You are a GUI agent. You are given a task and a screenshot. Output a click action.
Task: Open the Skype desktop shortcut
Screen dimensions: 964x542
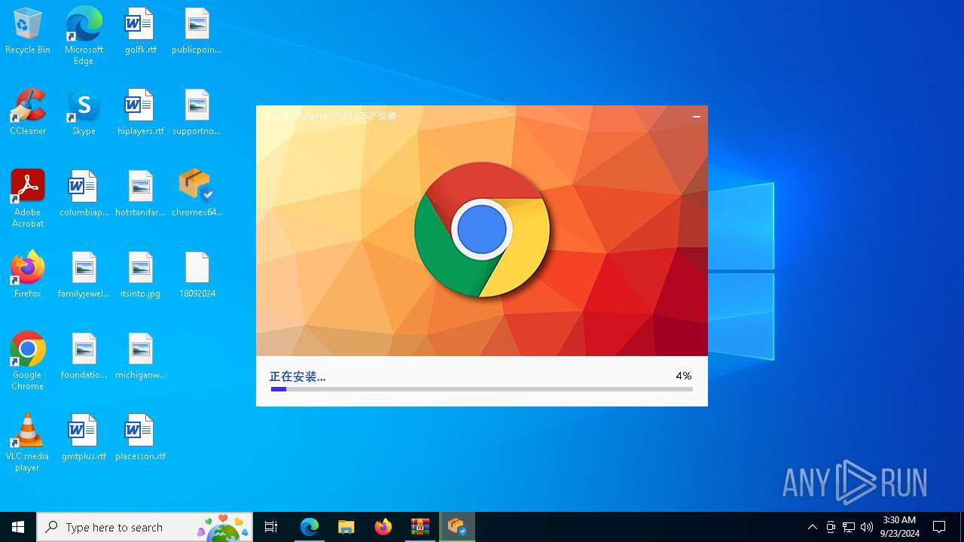[x=84, y=113]
